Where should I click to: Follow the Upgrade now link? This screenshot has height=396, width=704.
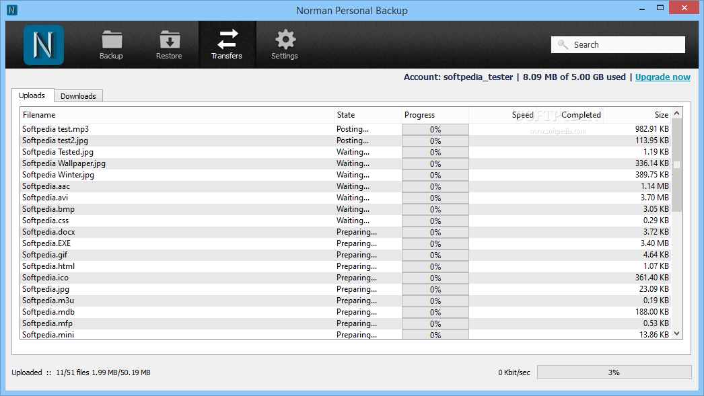[663, 77]
